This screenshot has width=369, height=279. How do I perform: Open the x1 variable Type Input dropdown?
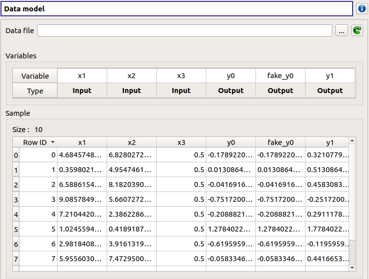(x=82, y=91)
